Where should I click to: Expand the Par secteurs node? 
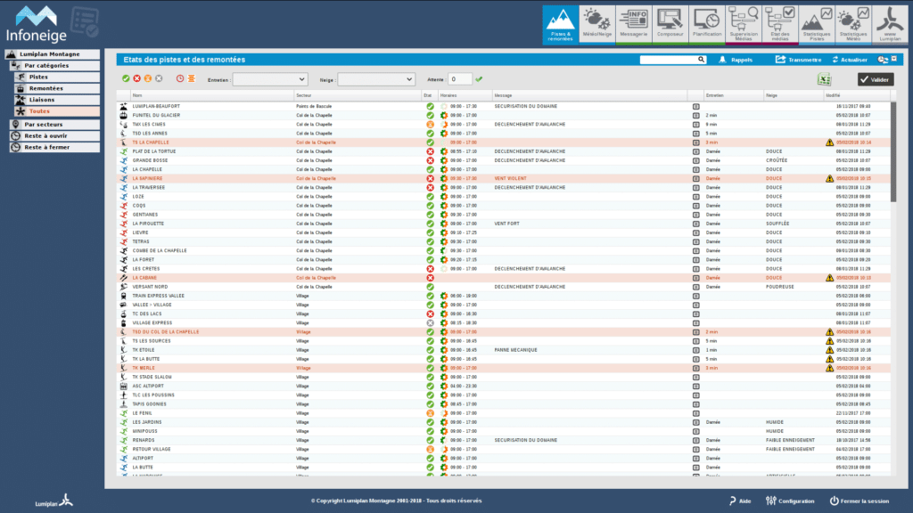54,125
